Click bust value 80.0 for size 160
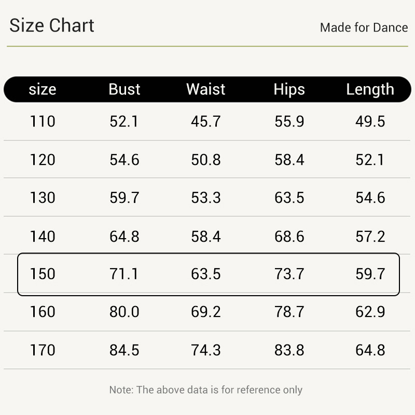Viewport: 415px width, 415px height. pos(124,312)
